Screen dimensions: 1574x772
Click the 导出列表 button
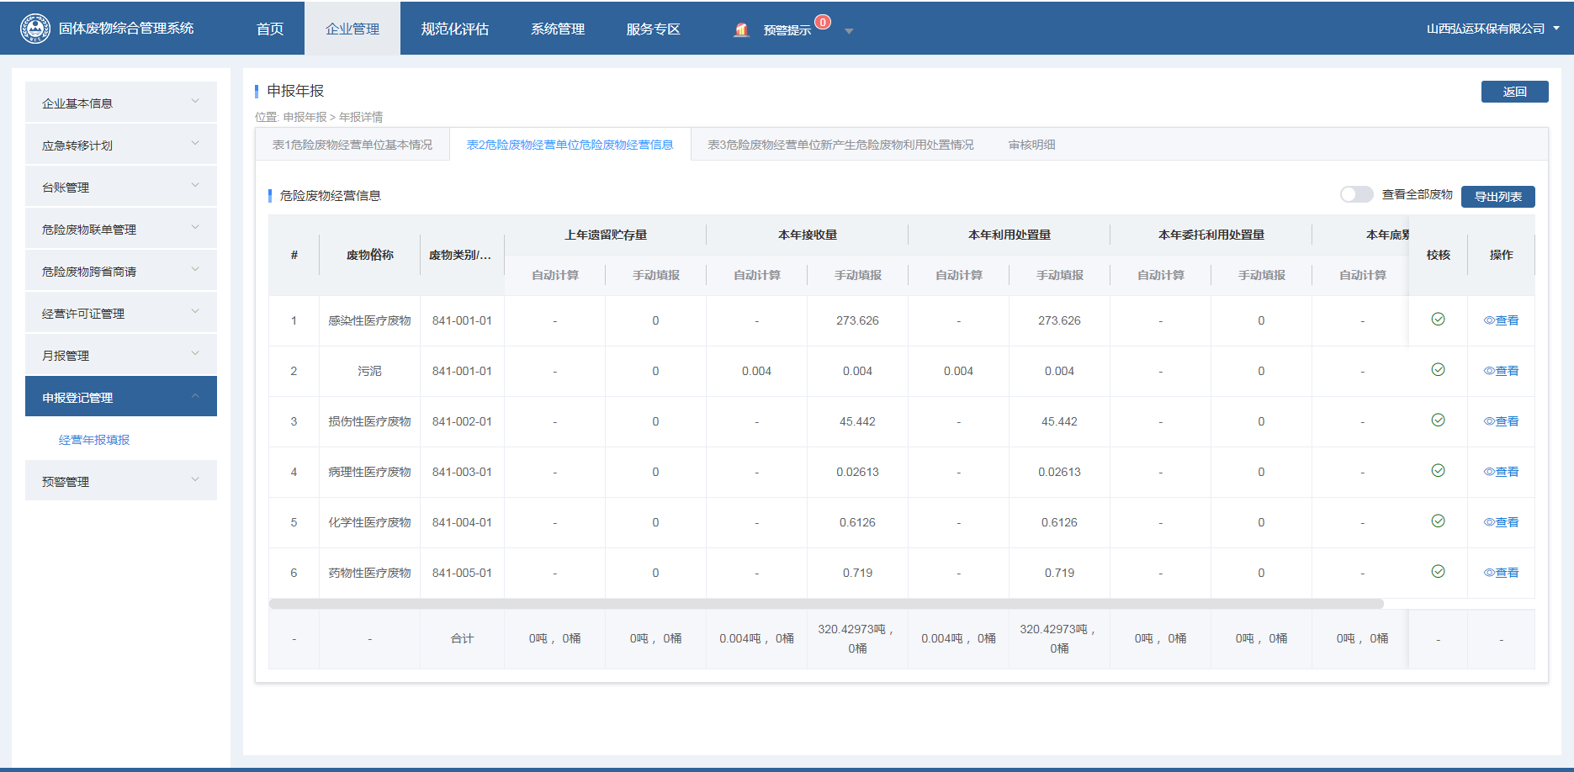point(1497,197)
